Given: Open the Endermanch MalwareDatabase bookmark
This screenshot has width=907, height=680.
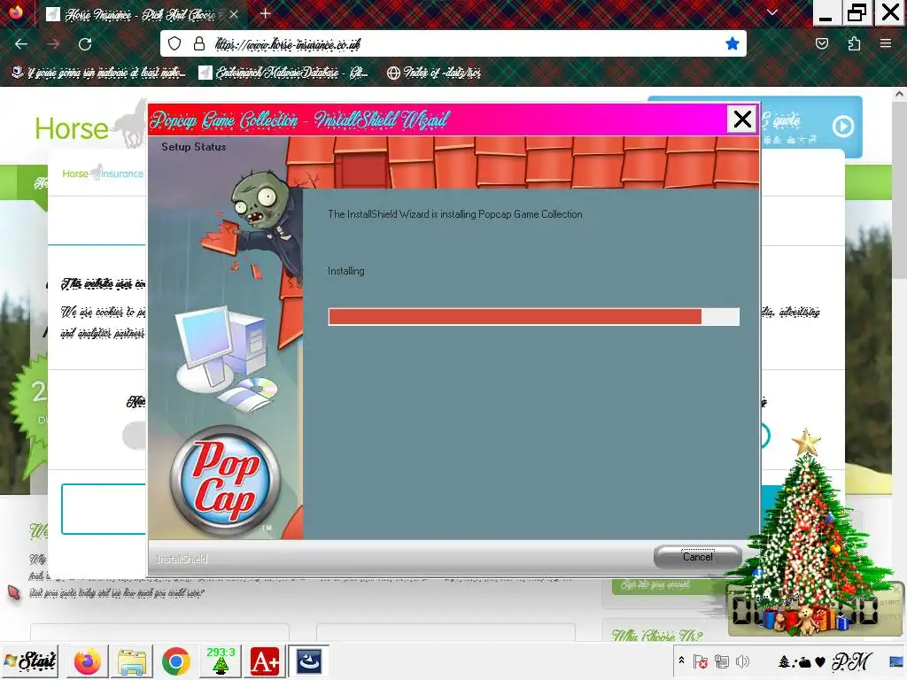Looking at the screenshot, I should click(283, 73).
